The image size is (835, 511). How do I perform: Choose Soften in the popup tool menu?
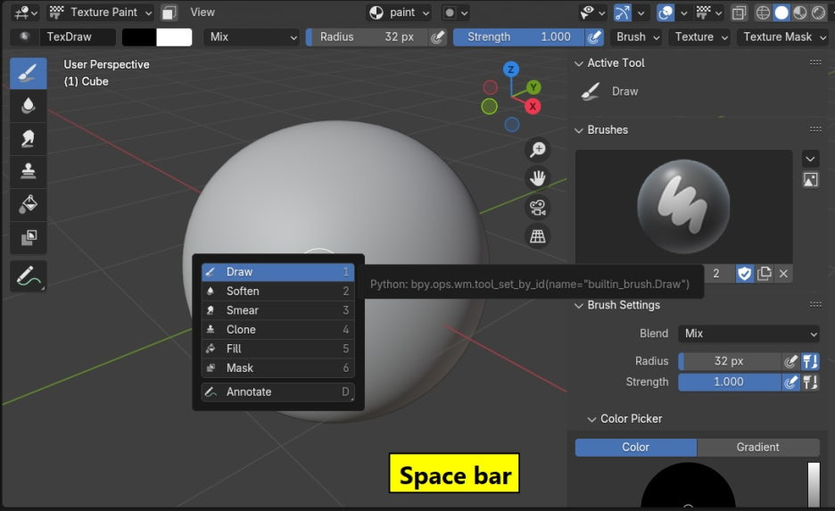277,291
